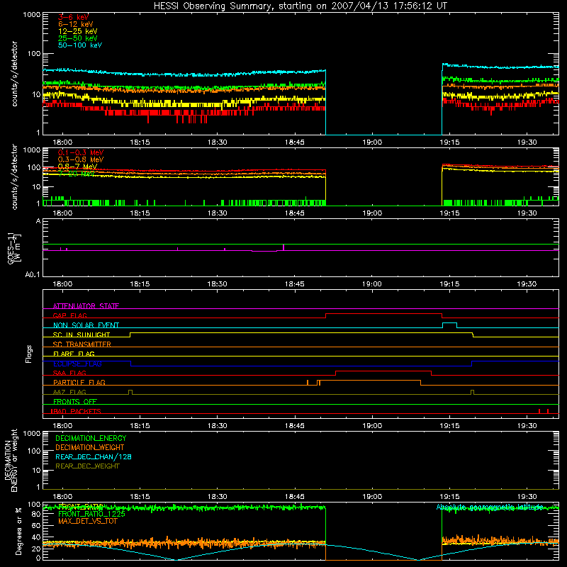Click counts/s/detector axis title of MeV panel

coord(14,177)
